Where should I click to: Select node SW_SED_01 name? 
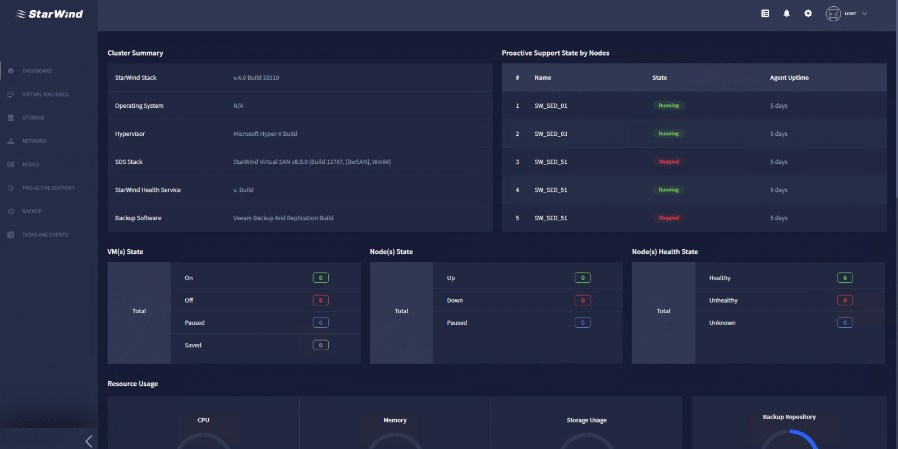pyautogui.click(x=551, y=106)
